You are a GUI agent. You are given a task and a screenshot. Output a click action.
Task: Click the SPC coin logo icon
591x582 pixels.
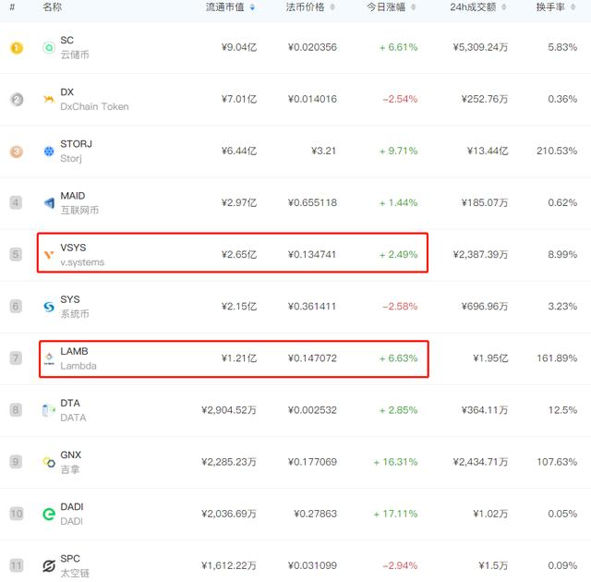tap(49, 565)
